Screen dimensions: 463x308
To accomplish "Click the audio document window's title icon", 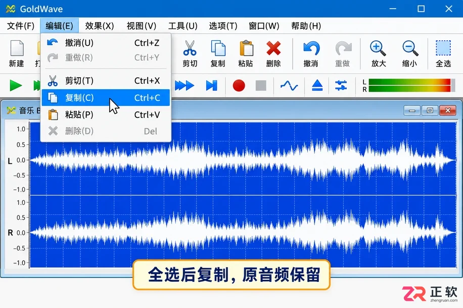I will pyautogui.click(x=11, y=110).
